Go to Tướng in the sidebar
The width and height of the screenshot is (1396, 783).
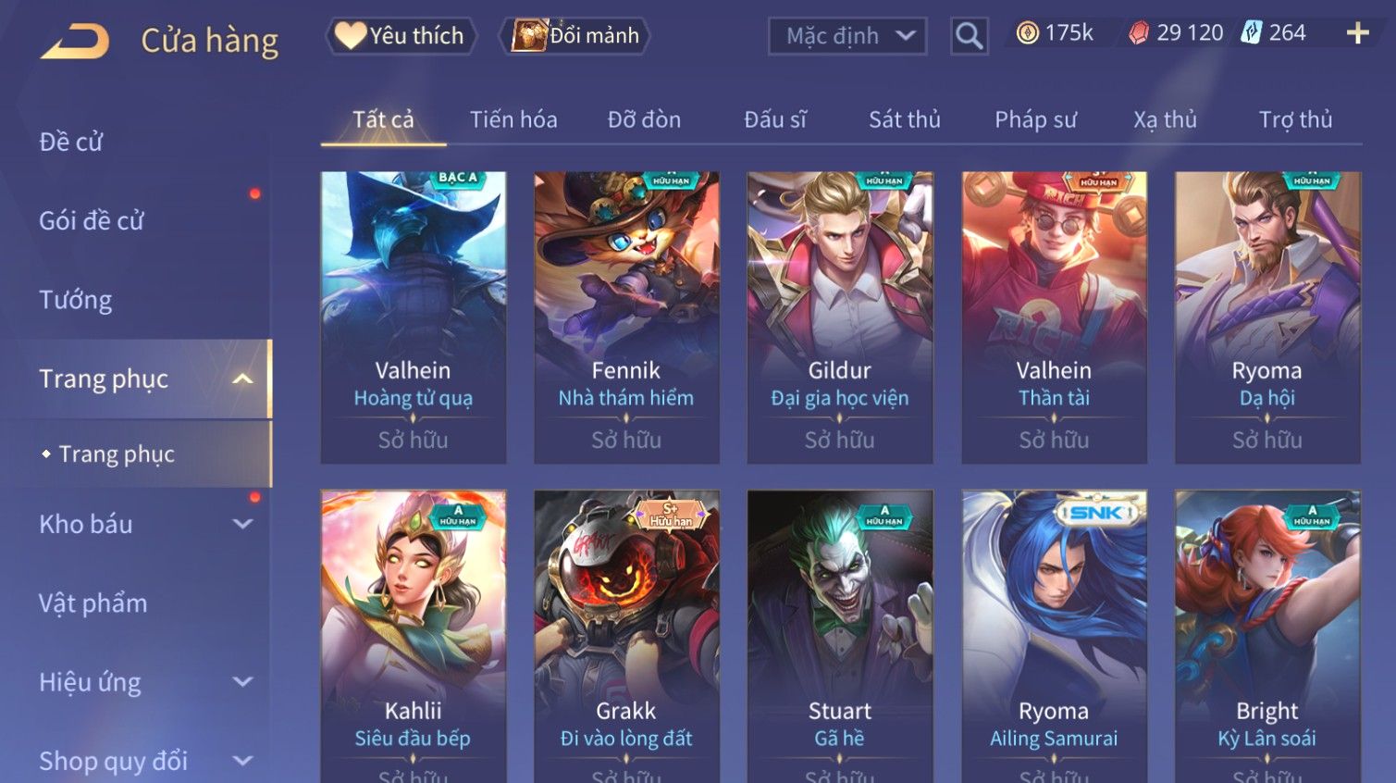point(76,300)
